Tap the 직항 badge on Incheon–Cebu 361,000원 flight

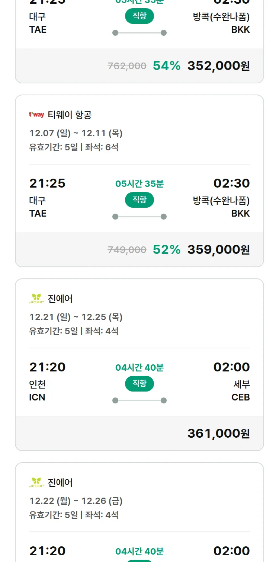(139, 384)
